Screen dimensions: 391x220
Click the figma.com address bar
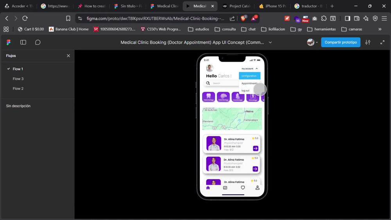[x=155, y=18]
